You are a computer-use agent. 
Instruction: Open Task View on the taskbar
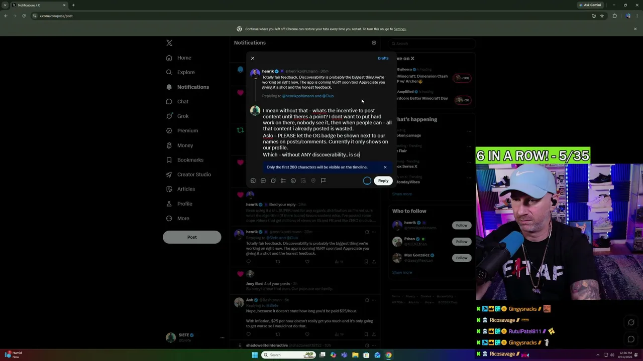[x=323, y=355]
